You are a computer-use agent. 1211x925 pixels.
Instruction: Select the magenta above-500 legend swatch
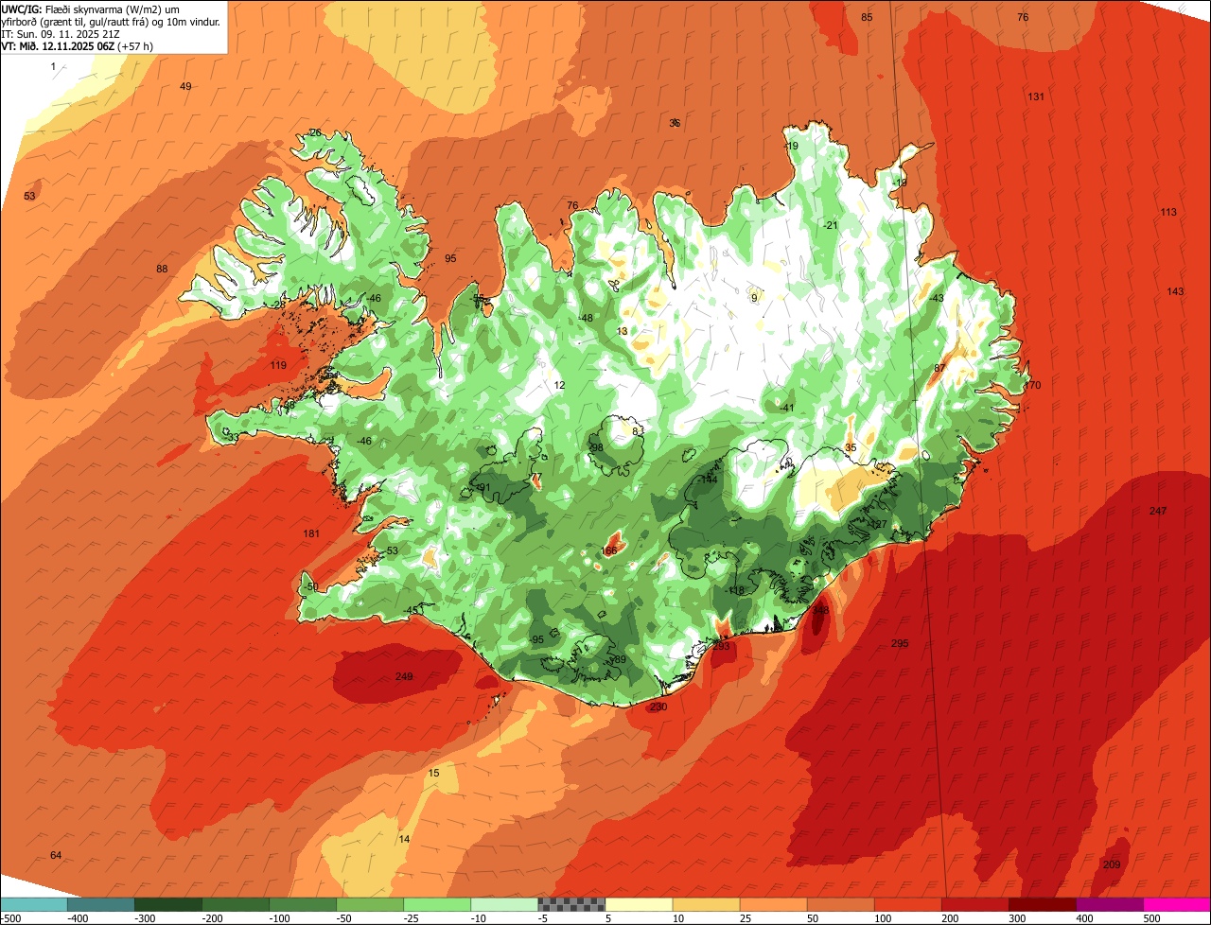[x=1177, y=904]
